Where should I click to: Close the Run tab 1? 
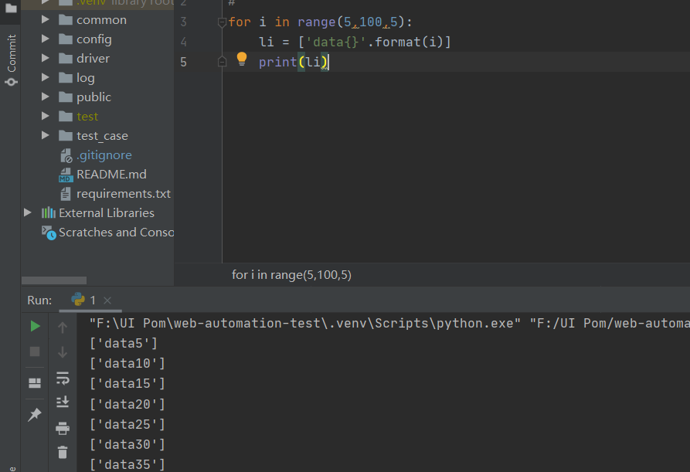point(107,300)
